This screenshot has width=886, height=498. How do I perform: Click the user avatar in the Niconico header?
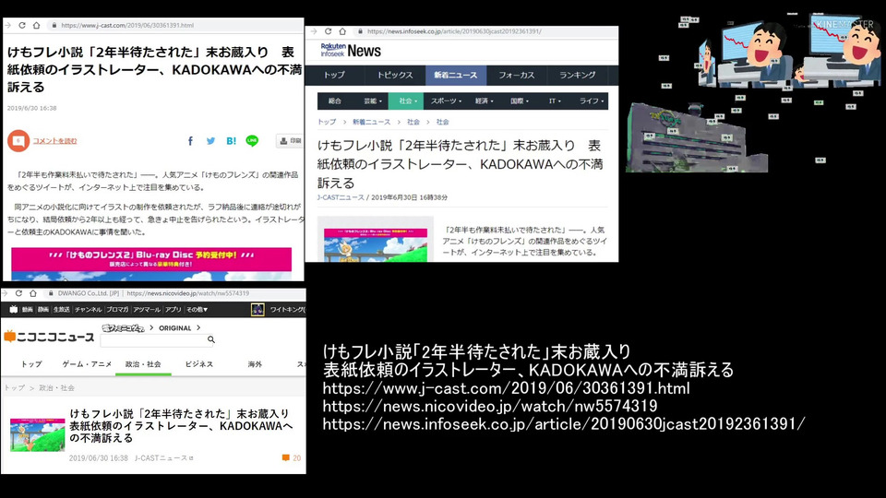click(x=257, y=310)
